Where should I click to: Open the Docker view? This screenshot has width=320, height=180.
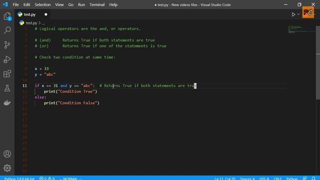pyautogui.click(x=7, y=102)
